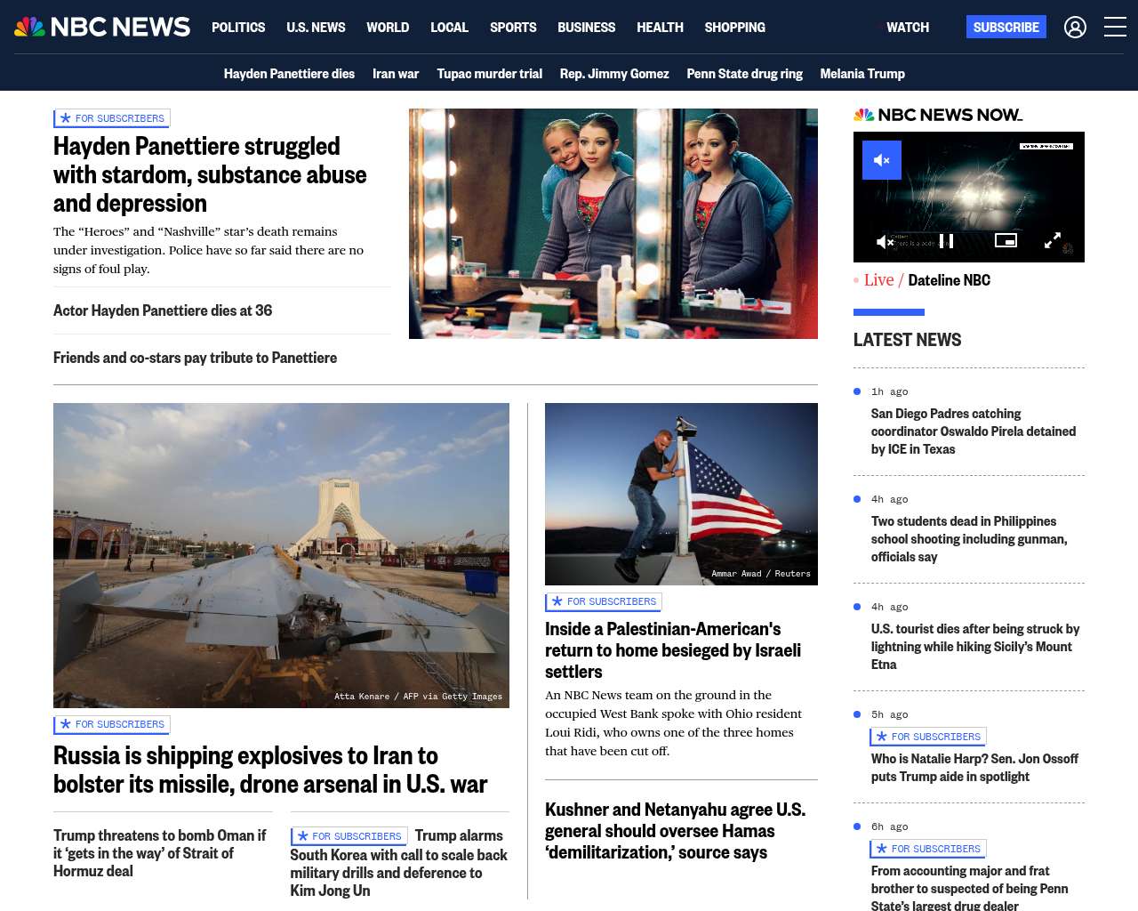The width and height of the screenshot is (1138, 911).
Task: Click 'For Subscribers' badge on South Korea story
Action: (349, 836)
